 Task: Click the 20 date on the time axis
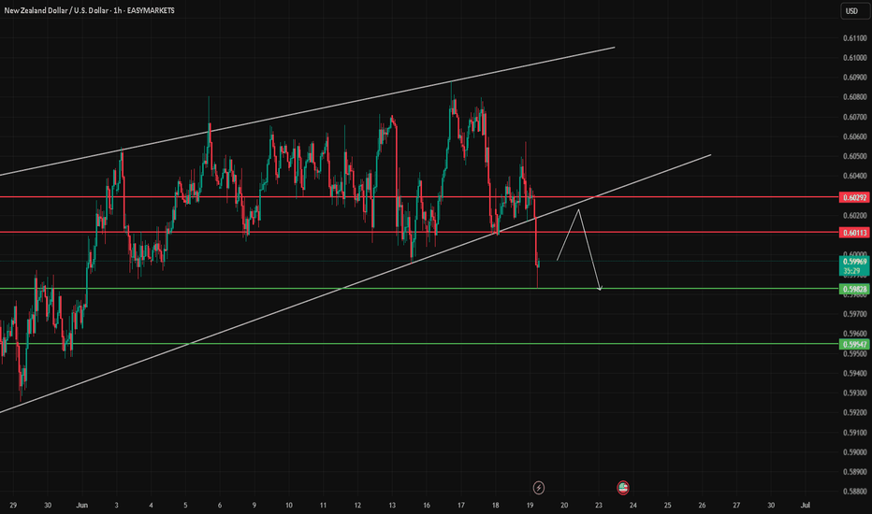tap(564, 505)
